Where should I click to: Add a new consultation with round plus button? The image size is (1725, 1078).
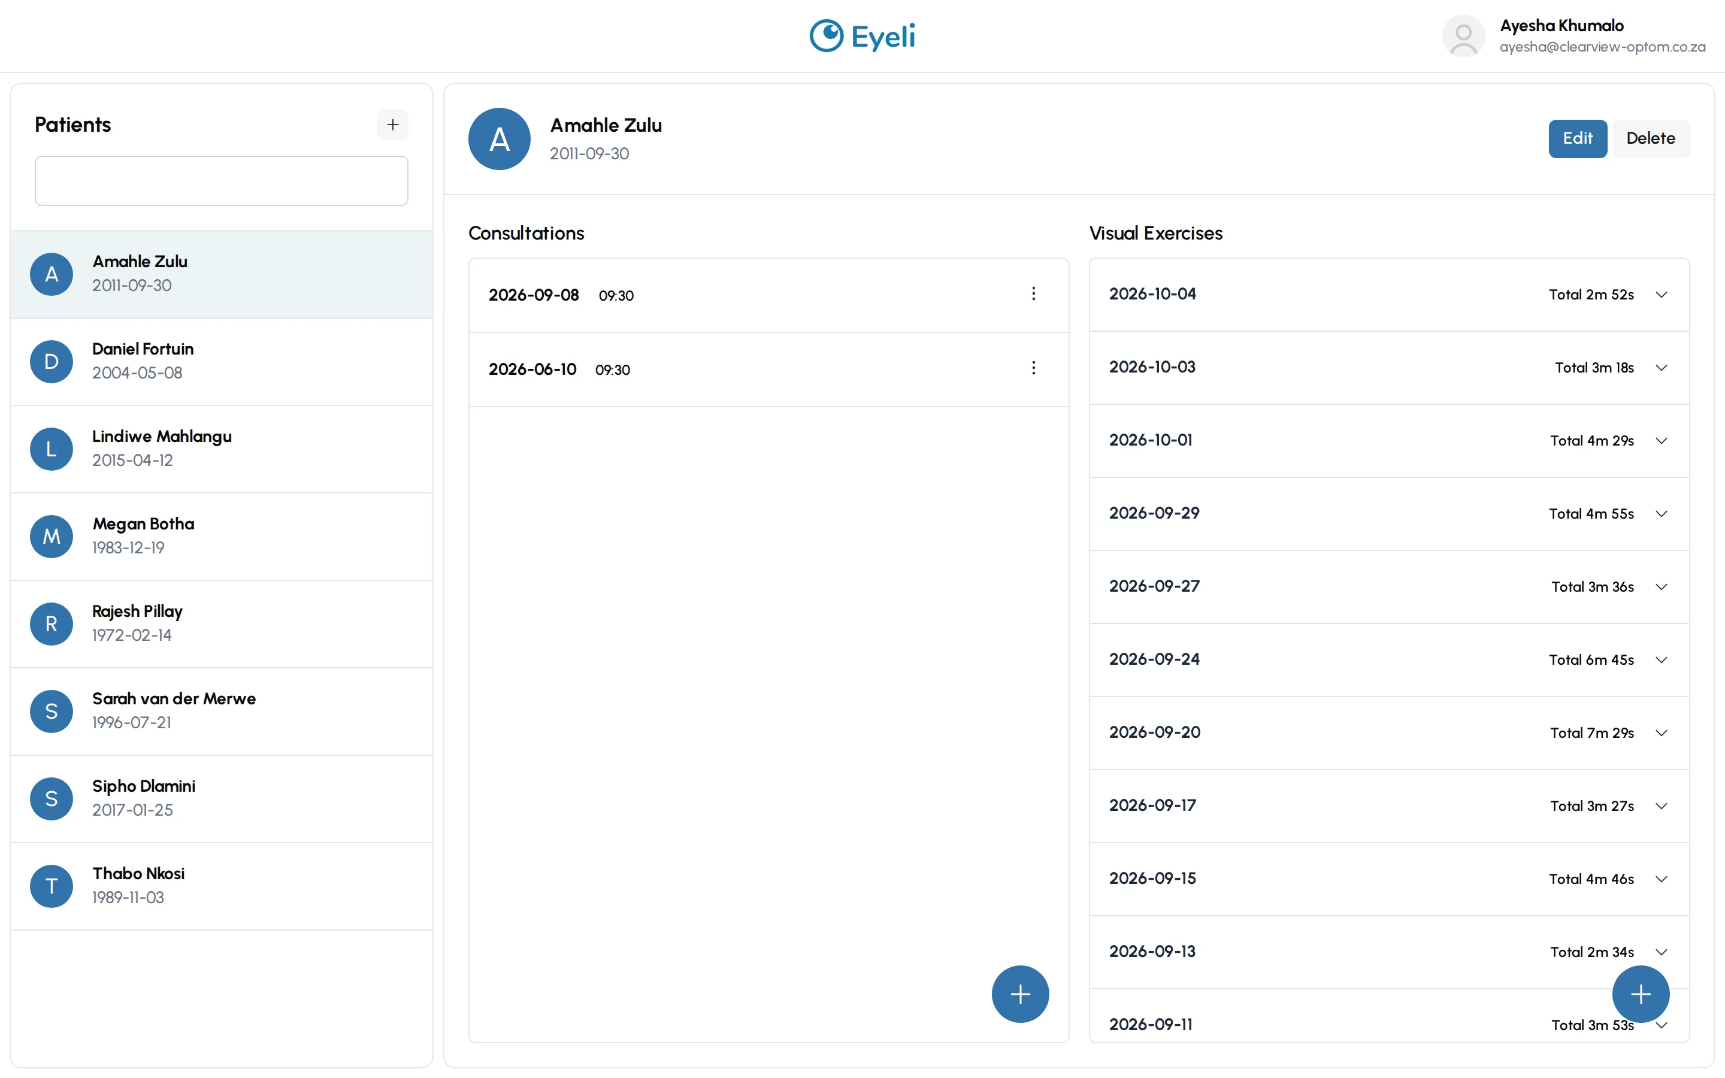pyautogui.click(x=1020, y=994)
